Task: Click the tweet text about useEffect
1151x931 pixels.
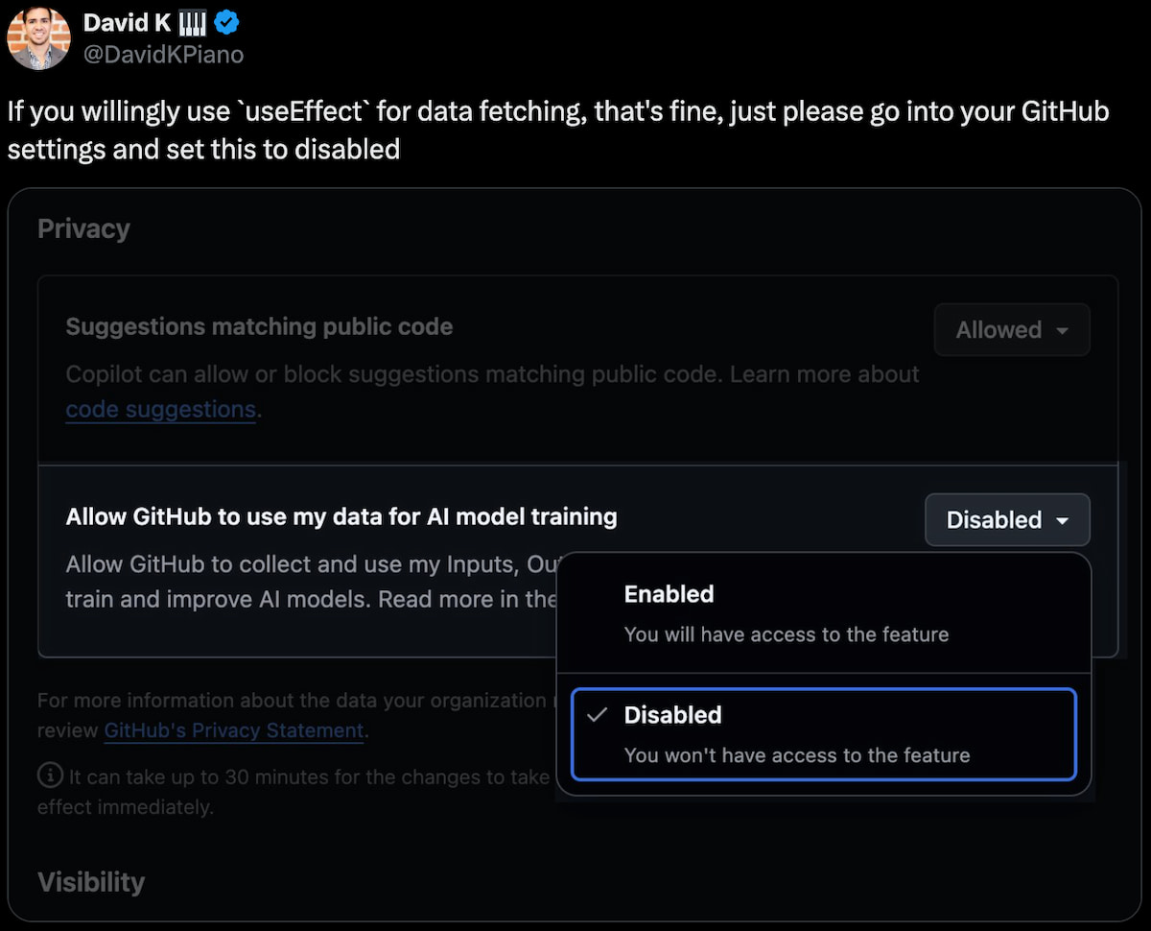Action: point(556,131)
